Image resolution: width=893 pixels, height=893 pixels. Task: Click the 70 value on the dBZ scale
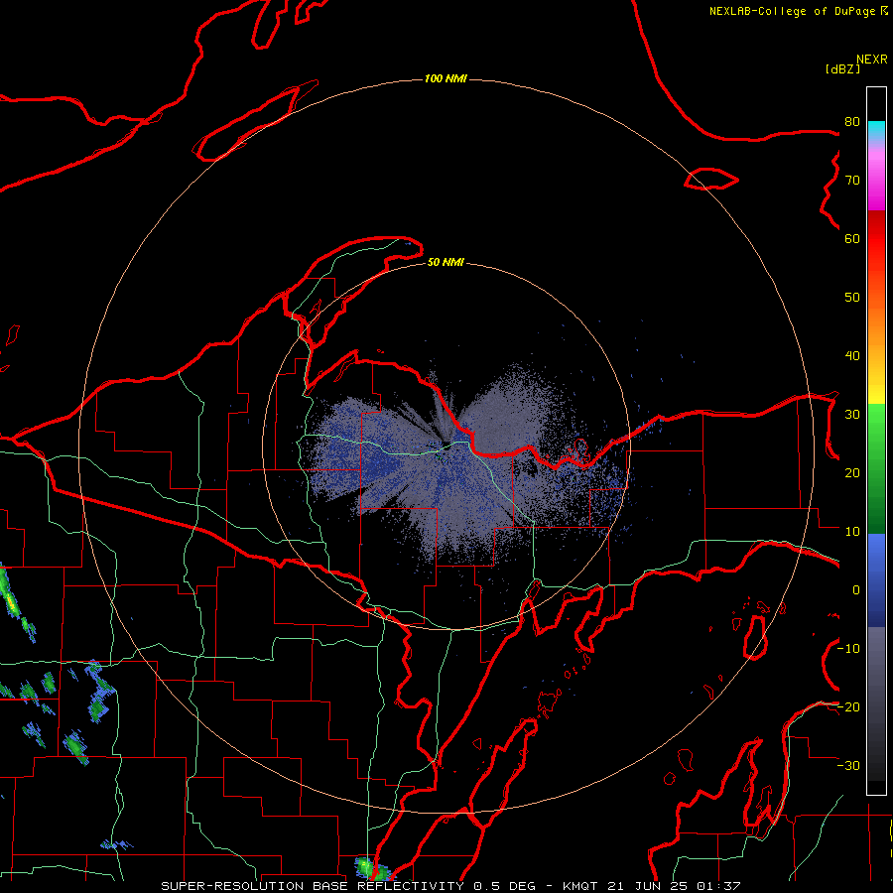[x=852, y=181]
